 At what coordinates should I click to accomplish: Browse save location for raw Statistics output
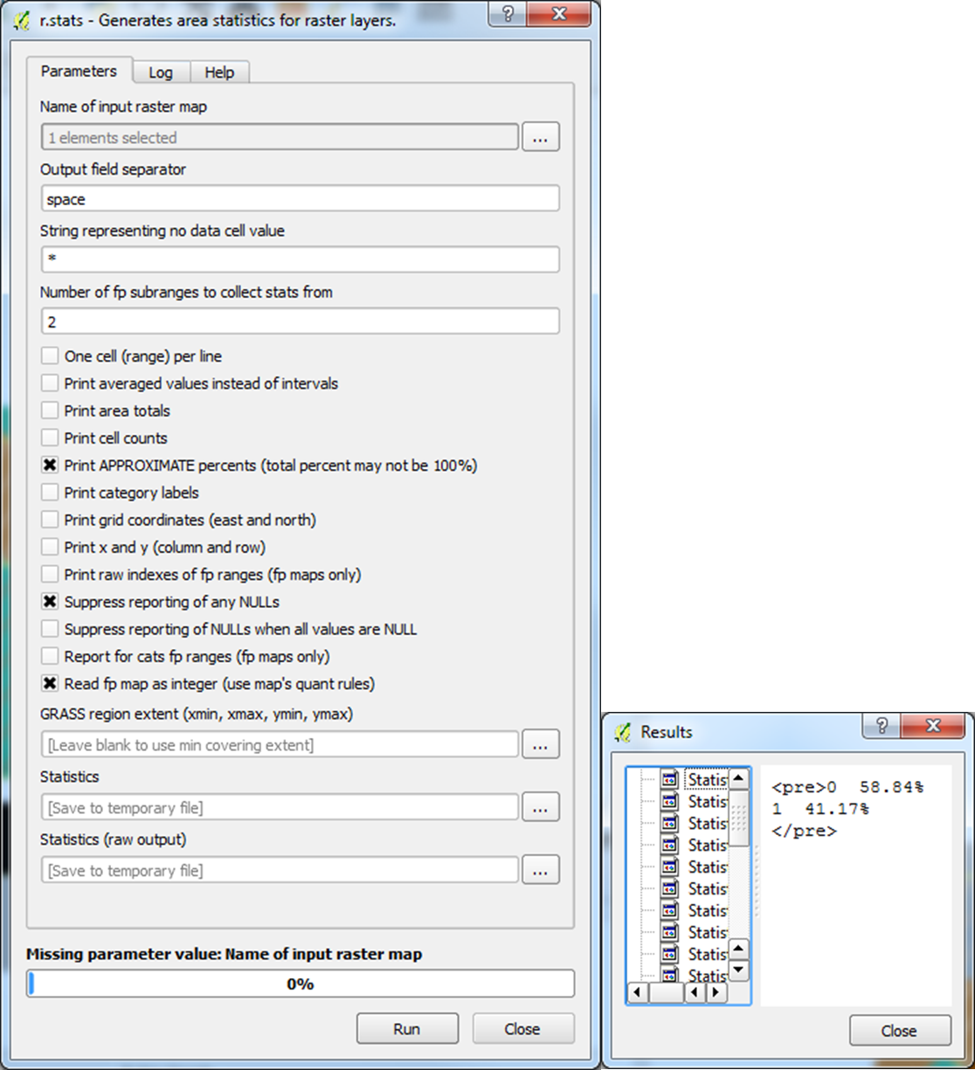pos(540,870)
